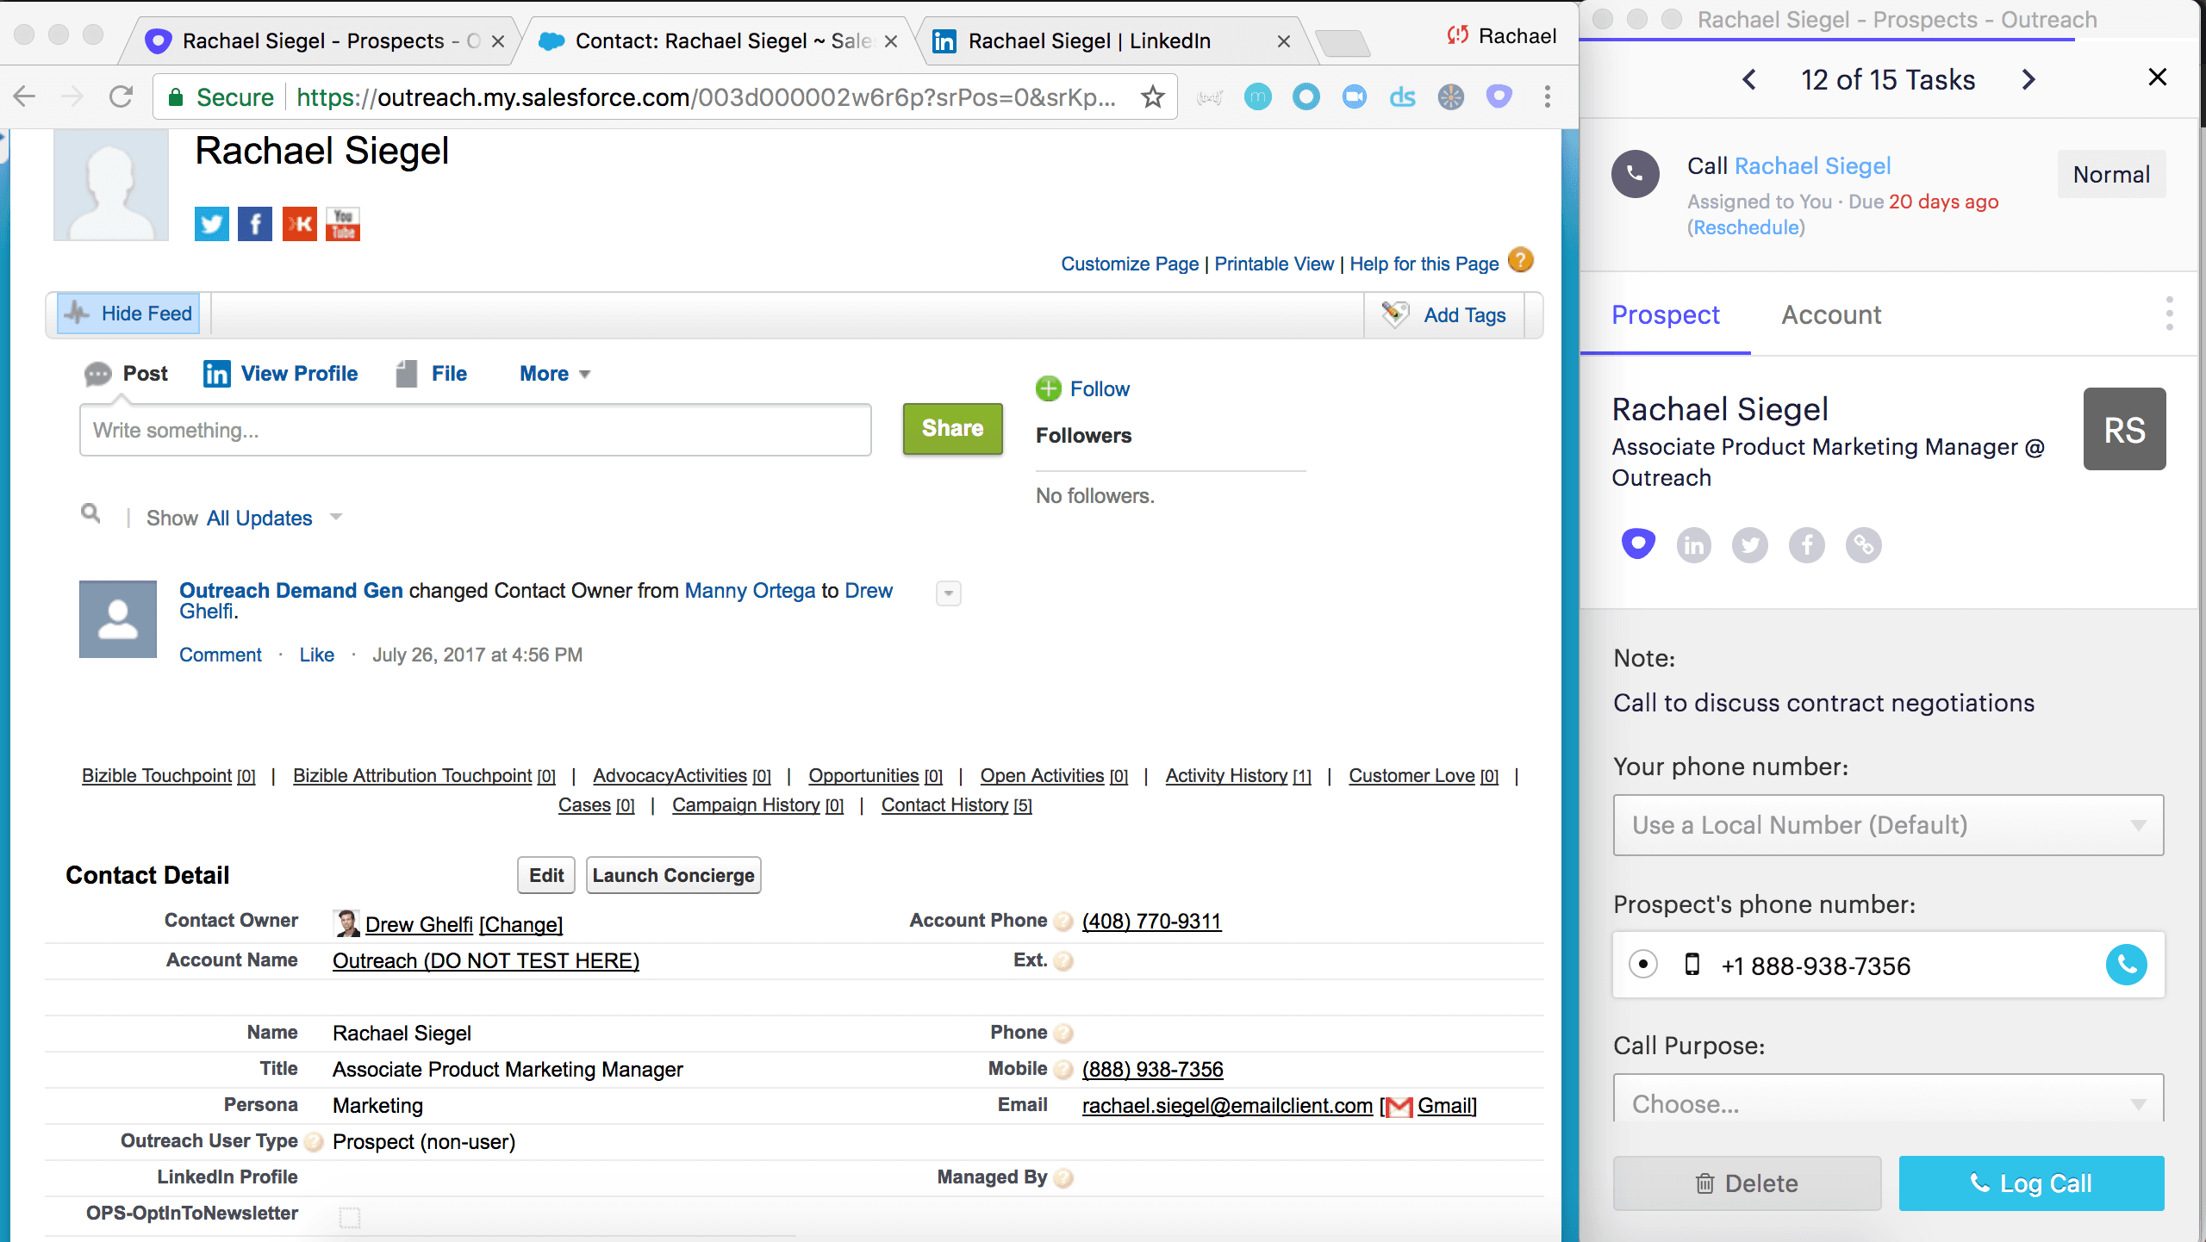
Task: Click the blue phone dial icon
Action: pyautogui.click(x=2126, y=965)
